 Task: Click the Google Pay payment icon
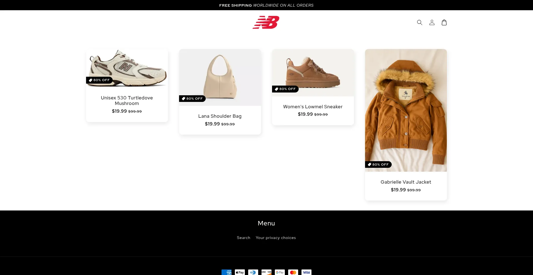[x=280, y=273]
